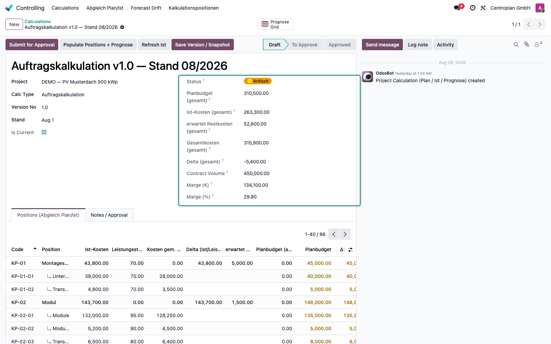Open the Centroplan GmbH company switcher
551x344 pixels.
[510, 8]
